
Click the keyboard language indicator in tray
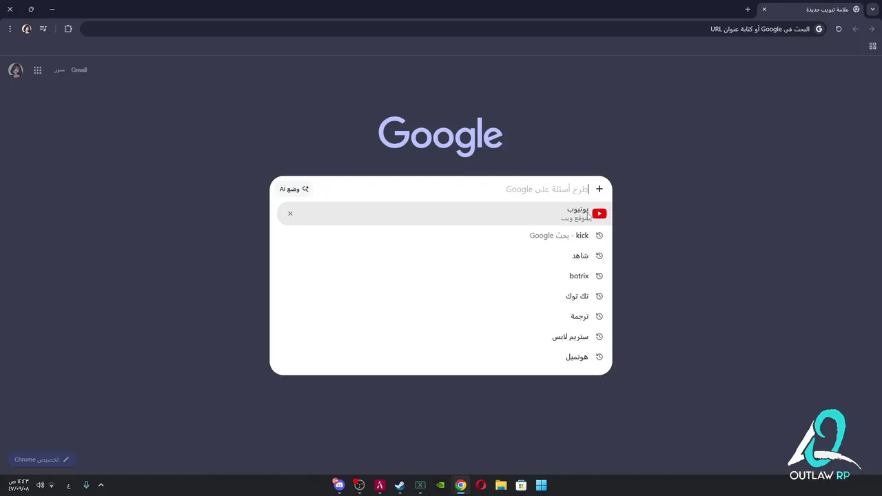click(69, 486)
